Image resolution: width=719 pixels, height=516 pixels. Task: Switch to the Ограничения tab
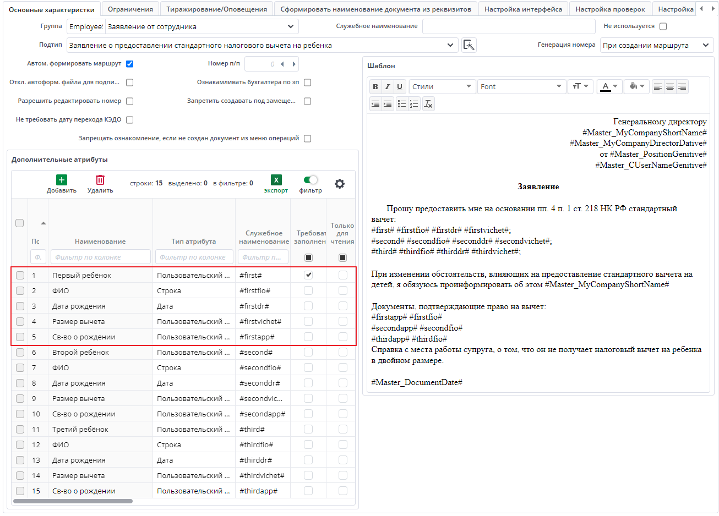130,9
